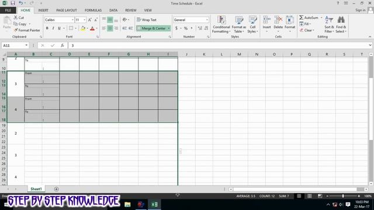Click the Increase Indent icon
374x210 pixels.
point(130,29)
